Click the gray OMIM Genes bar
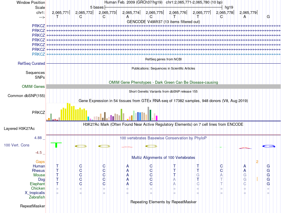 (x=163, y=87)
